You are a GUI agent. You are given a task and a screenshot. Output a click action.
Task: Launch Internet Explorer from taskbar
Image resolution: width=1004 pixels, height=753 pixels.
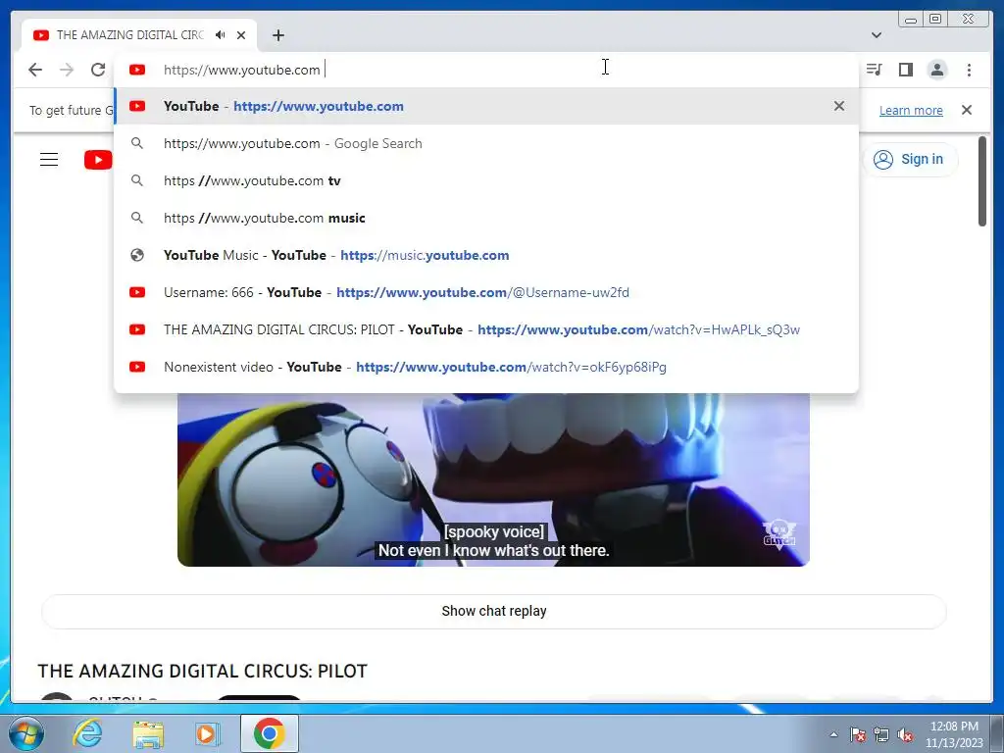tap(87, 733)
